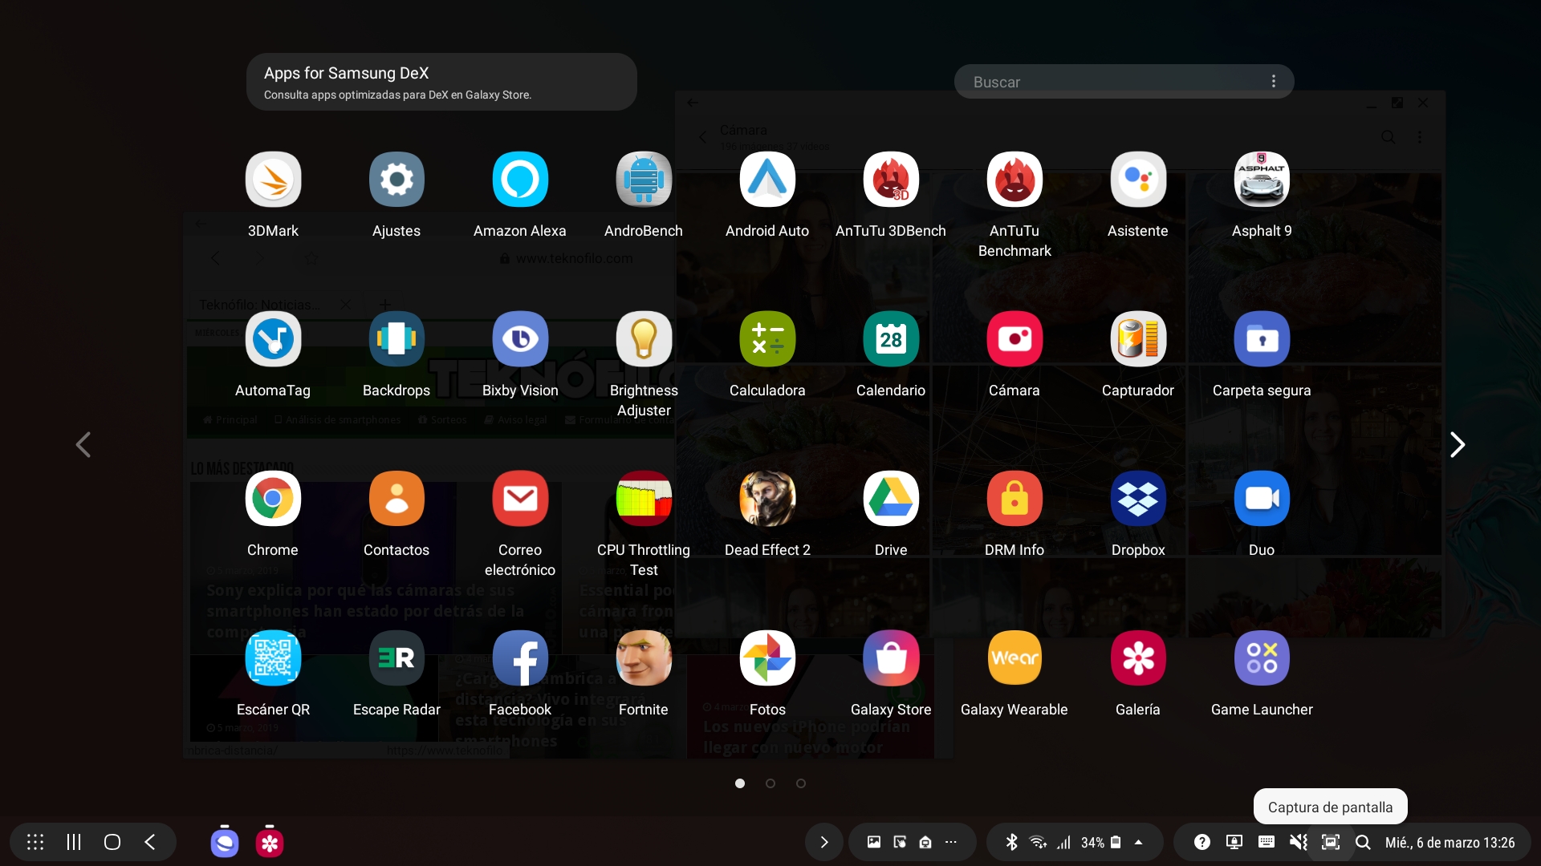Open help question mark icon

click(1202, 842)
